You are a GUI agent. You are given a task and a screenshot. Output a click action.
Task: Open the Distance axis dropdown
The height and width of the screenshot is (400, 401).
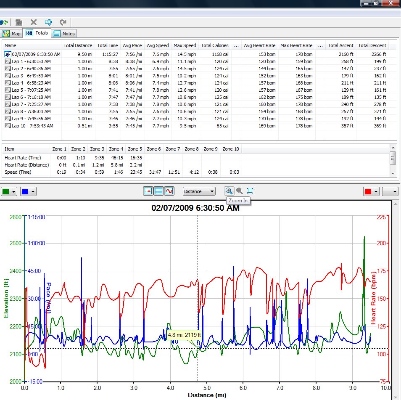click(x=199, y=191)
